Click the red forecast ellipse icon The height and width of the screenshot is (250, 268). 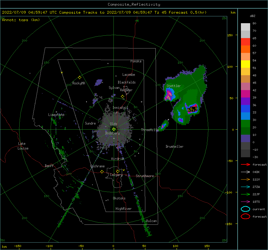245,216
